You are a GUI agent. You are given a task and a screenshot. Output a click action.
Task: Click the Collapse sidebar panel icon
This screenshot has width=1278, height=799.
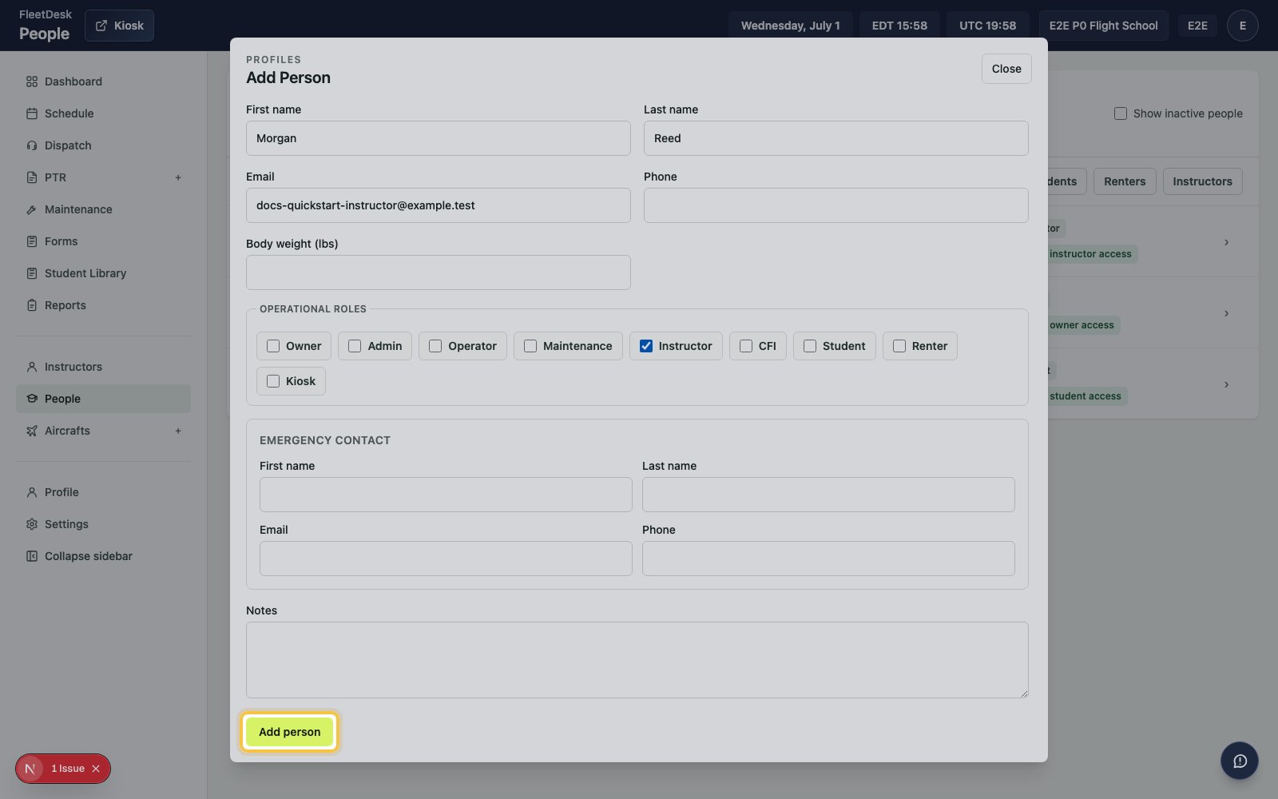pyautogui.click(x=32, y=556)
